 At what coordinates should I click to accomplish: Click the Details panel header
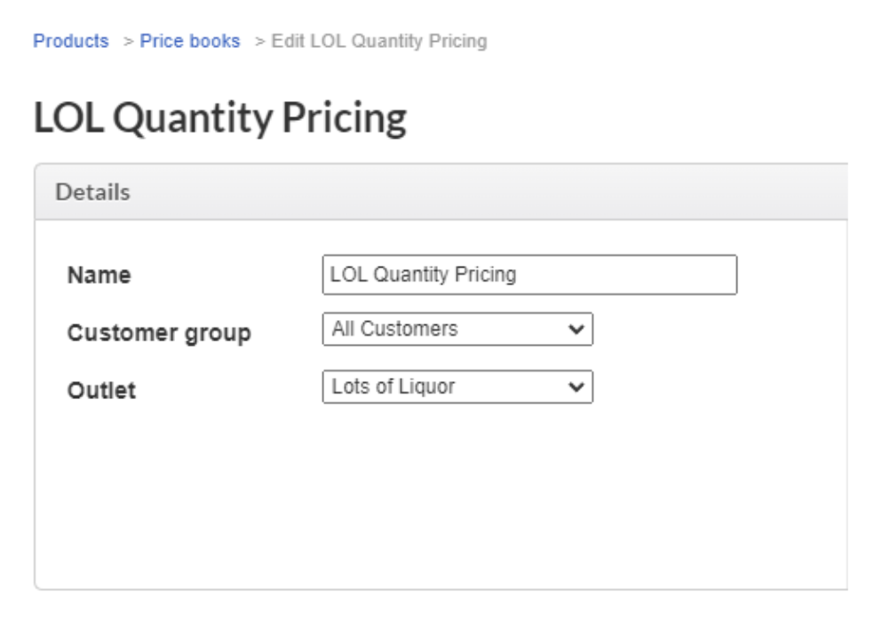click(x=92, y=192)
